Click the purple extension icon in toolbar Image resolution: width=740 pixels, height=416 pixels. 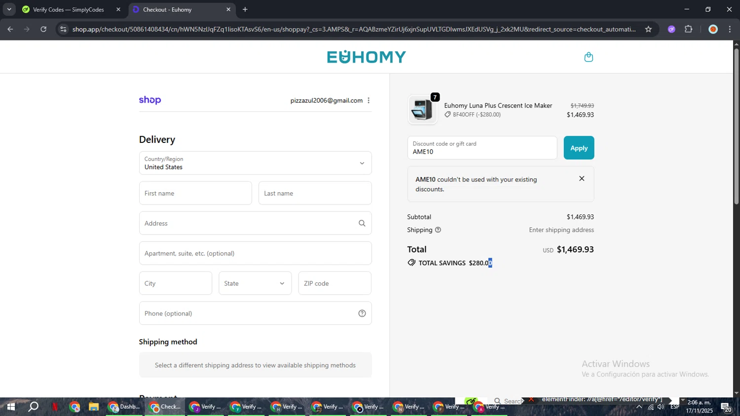[671, 29]
